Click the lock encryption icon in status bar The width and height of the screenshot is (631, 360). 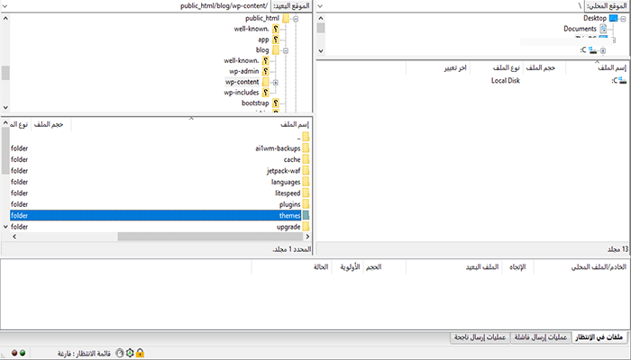point(141,352)
